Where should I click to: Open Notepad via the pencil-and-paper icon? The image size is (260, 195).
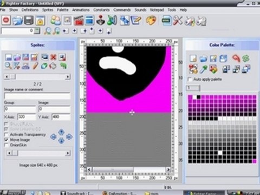(136, 20)
